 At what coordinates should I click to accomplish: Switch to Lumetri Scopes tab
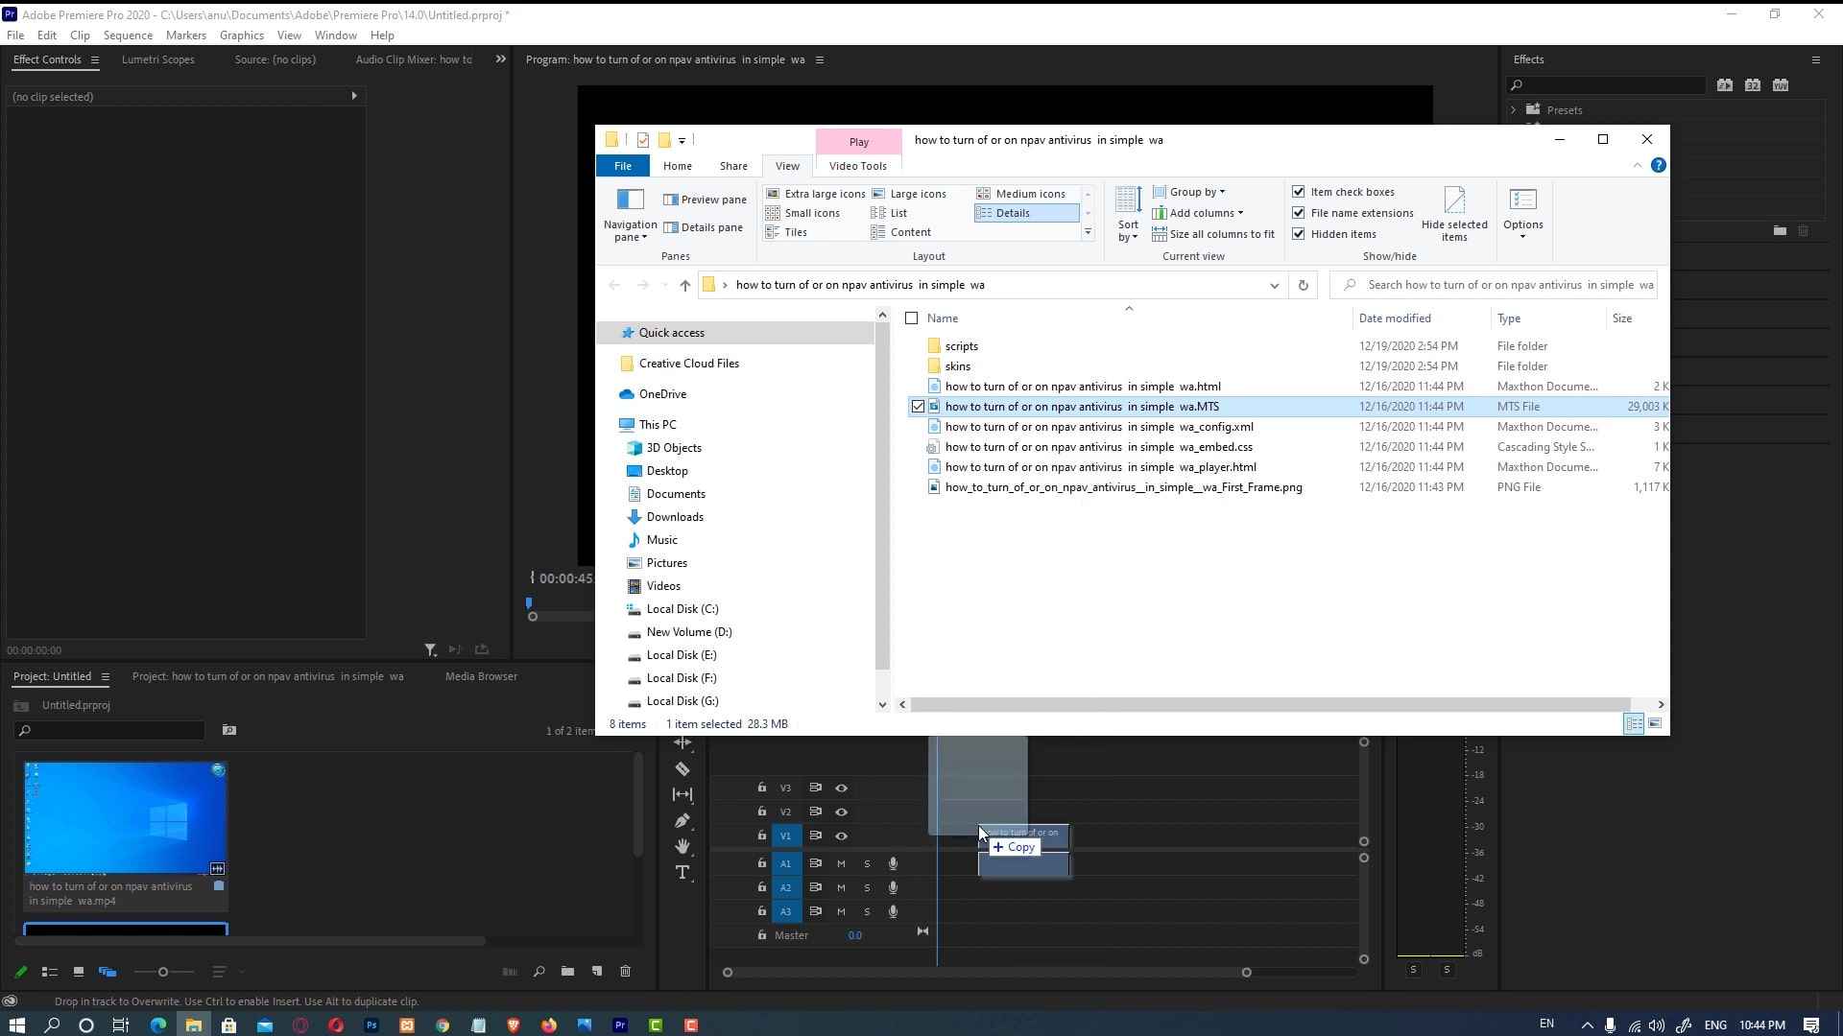point(158,59)
